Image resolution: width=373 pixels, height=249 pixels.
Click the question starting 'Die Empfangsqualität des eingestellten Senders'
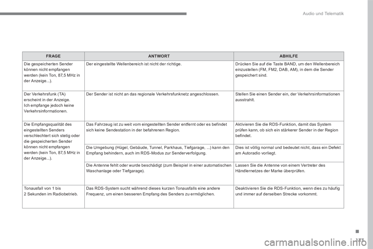pyautogui.click(x=53, y=153)
